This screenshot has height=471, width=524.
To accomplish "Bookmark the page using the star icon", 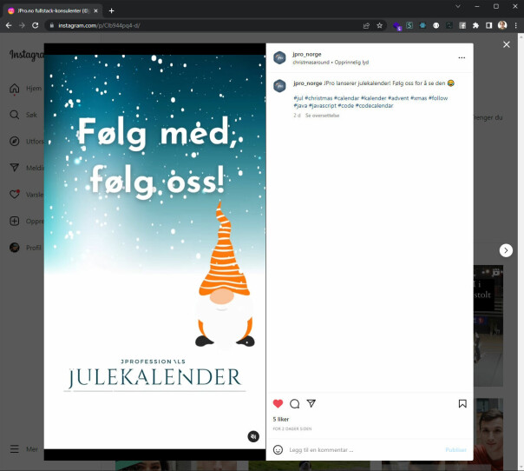I will click(x=379, y=25).
